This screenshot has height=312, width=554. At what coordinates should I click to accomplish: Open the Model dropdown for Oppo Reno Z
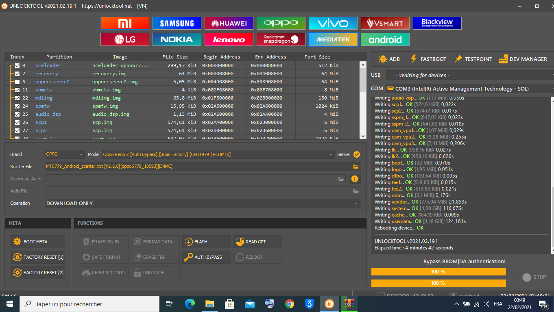click(x=218, y=154)
